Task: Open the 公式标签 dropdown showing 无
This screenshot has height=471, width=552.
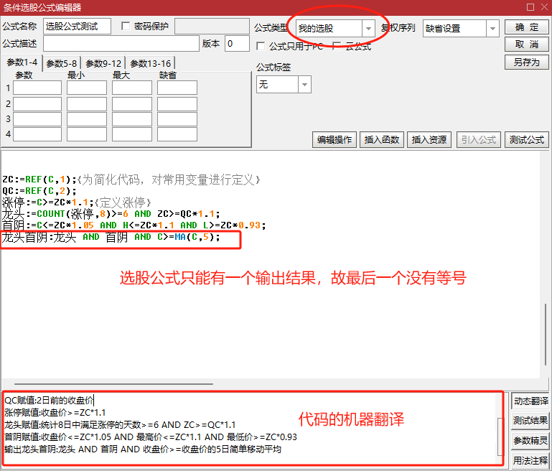Action: (x=284, y=85)
